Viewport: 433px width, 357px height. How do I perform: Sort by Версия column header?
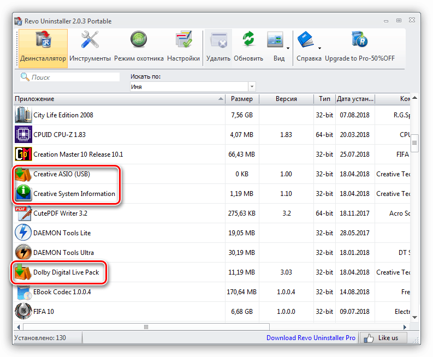(286, 99)
